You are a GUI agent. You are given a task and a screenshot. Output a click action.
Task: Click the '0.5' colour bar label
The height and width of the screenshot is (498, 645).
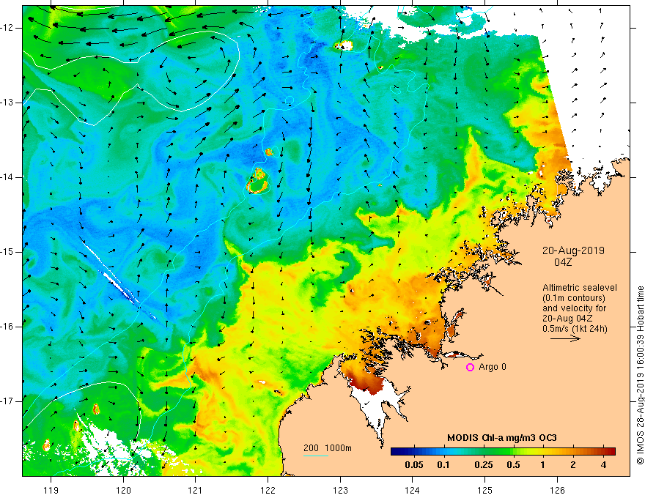[x=513, y=465]
